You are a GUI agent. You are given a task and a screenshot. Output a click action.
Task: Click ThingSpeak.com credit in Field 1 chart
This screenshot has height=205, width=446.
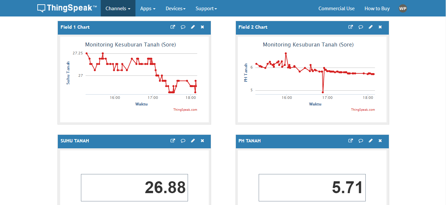(185, 110)
